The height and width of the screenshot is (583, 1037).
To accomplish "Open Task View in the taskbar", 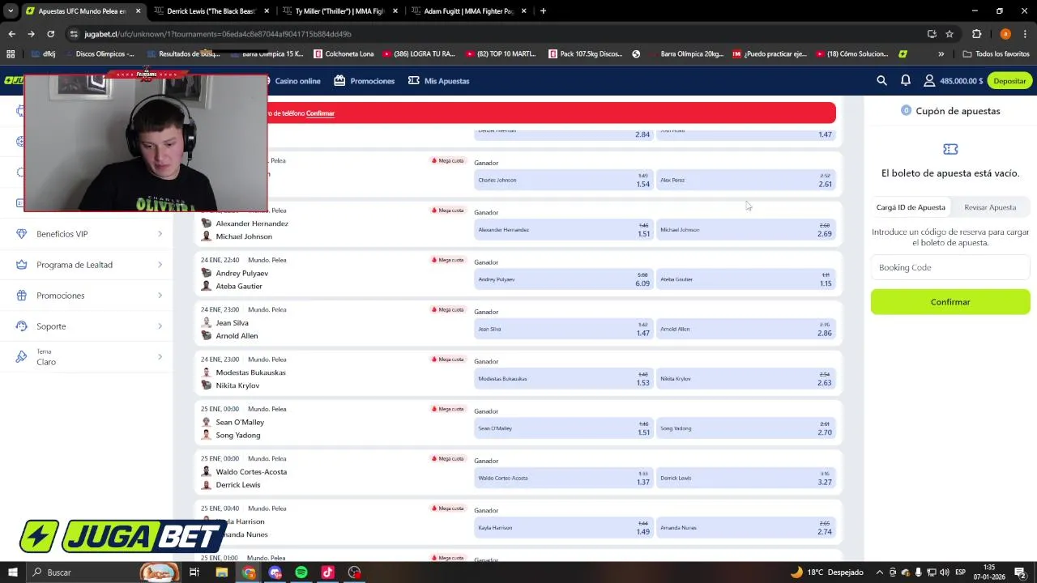I will [194, 572].
